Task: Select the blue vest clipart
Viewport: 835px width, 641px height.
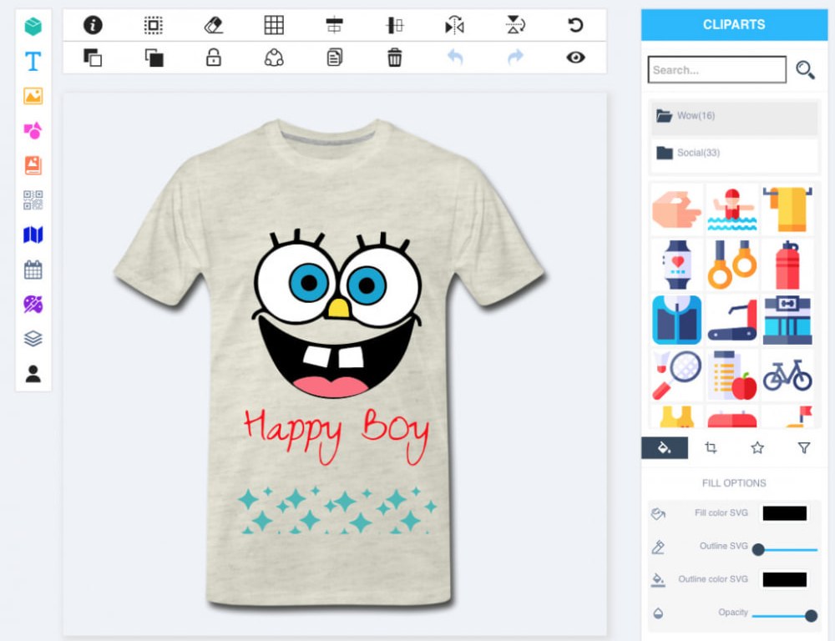Action: coord(677,320)
